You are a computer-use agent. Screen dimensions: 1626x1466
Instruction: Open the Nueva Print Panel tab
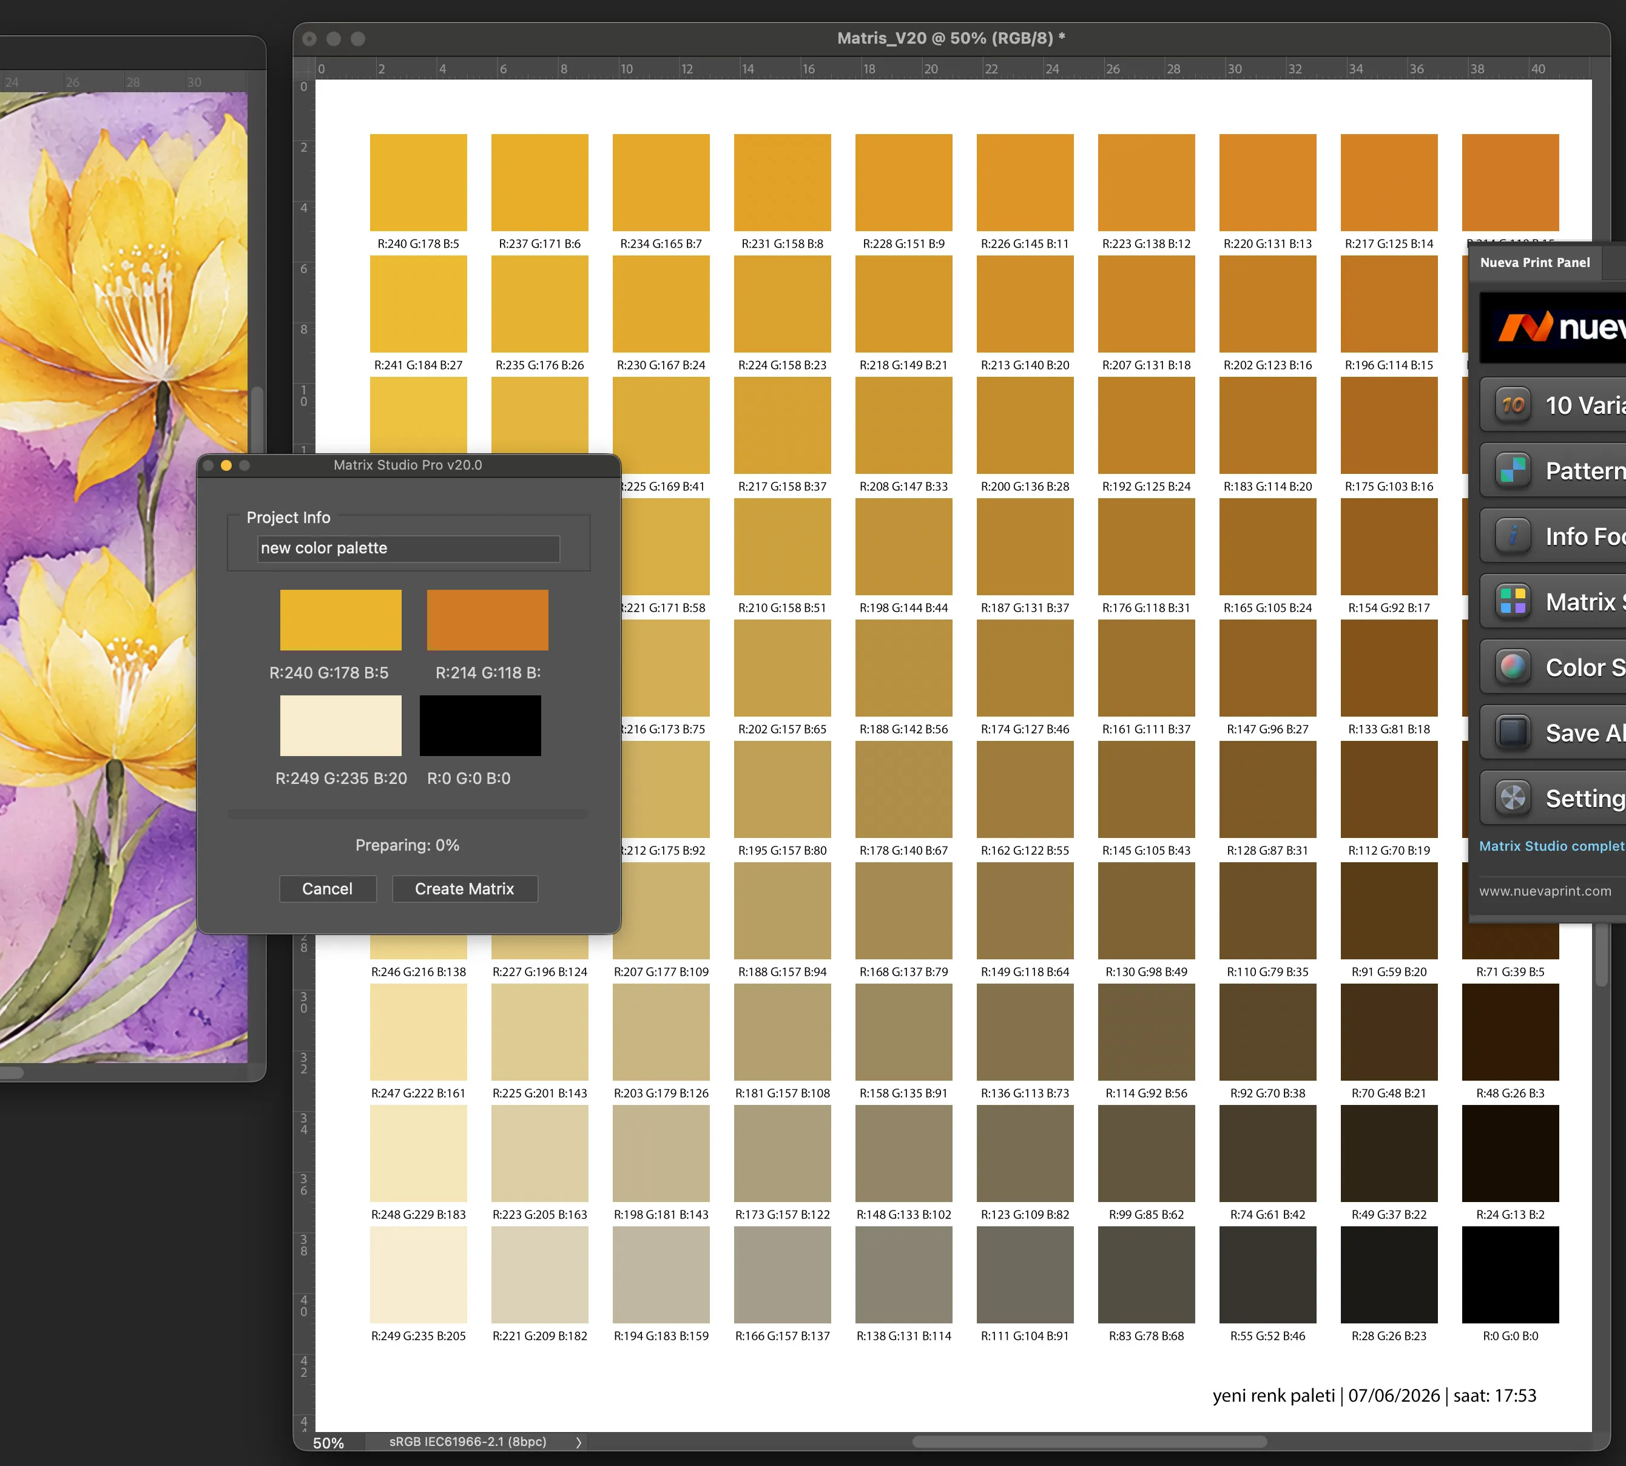point(1535,263)
